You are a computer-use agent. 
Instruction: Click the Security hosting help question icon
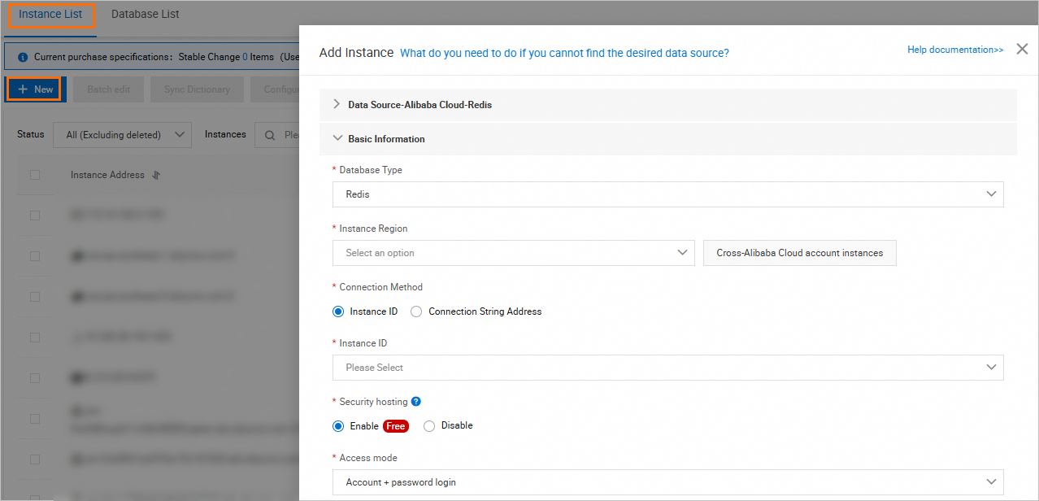415,401
